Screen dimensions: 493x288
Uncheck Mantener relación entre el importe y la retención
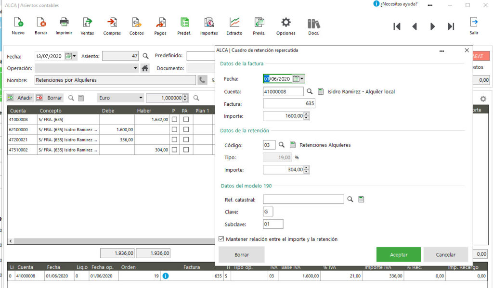click(221, 239)
